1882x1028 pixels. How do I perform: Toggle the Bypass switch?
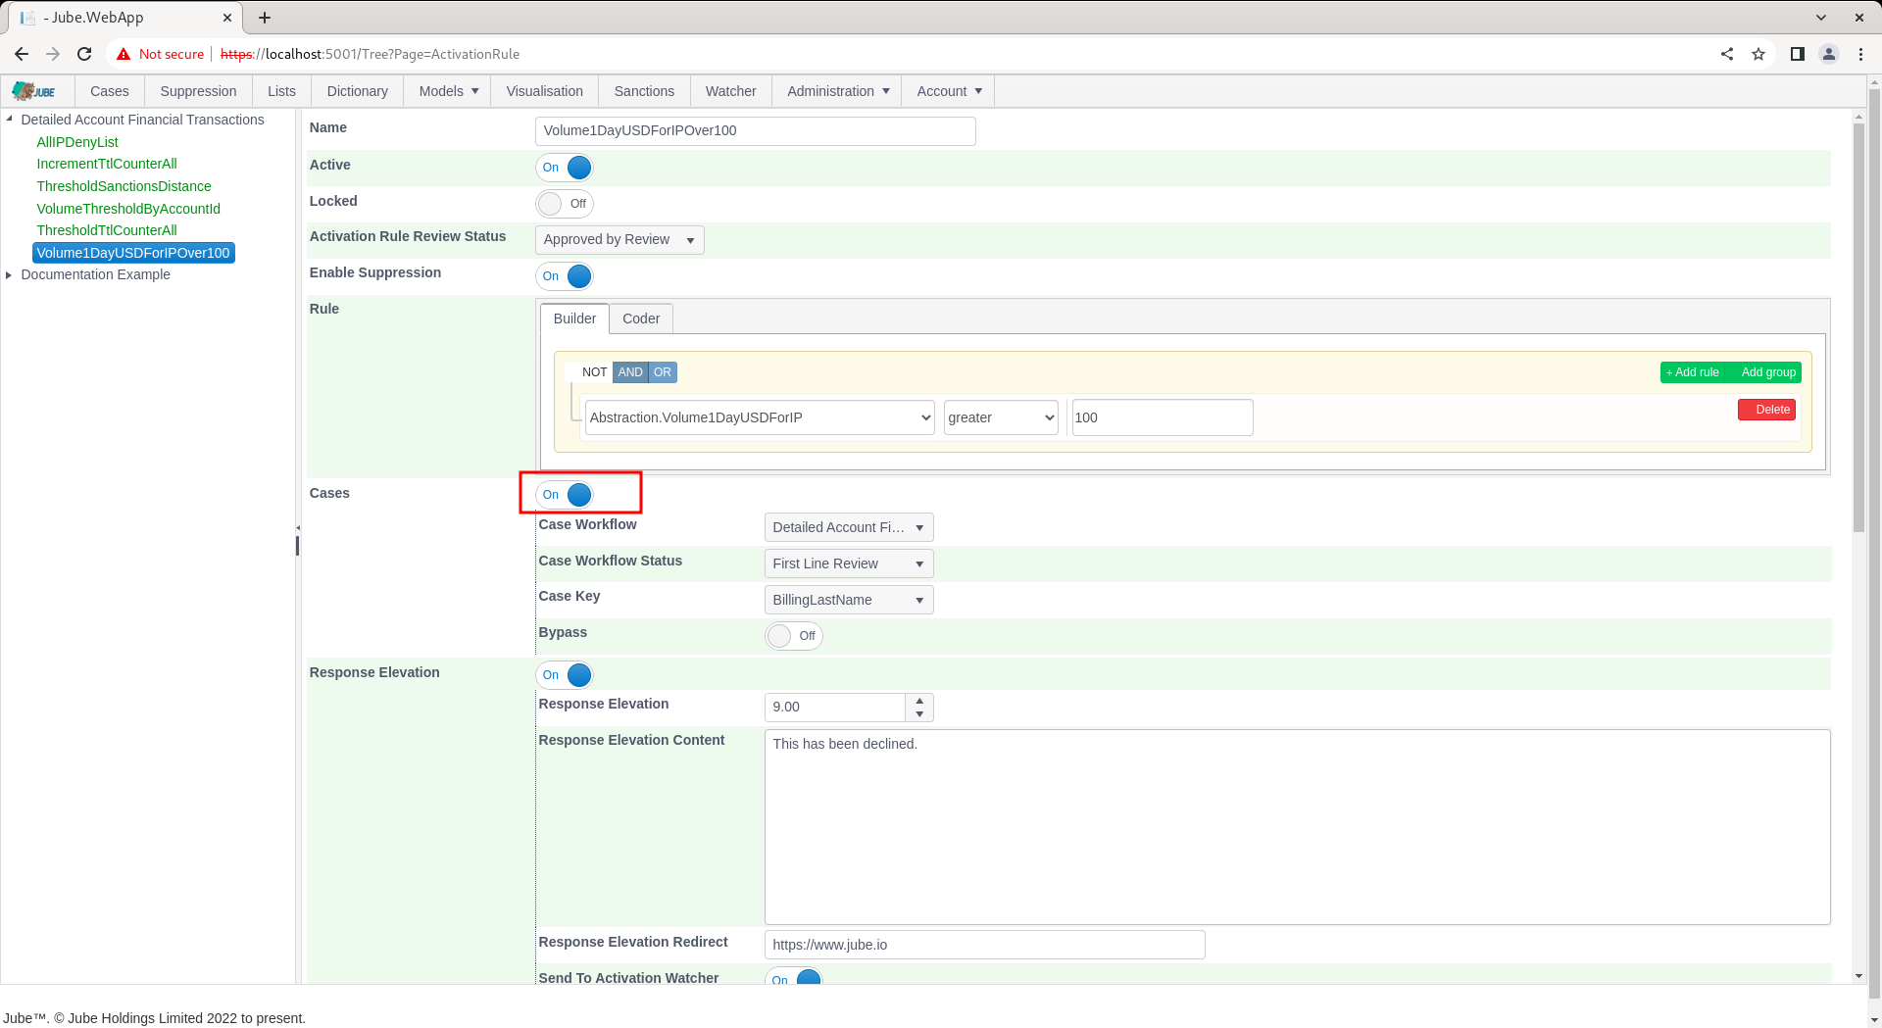click(794, 636)
